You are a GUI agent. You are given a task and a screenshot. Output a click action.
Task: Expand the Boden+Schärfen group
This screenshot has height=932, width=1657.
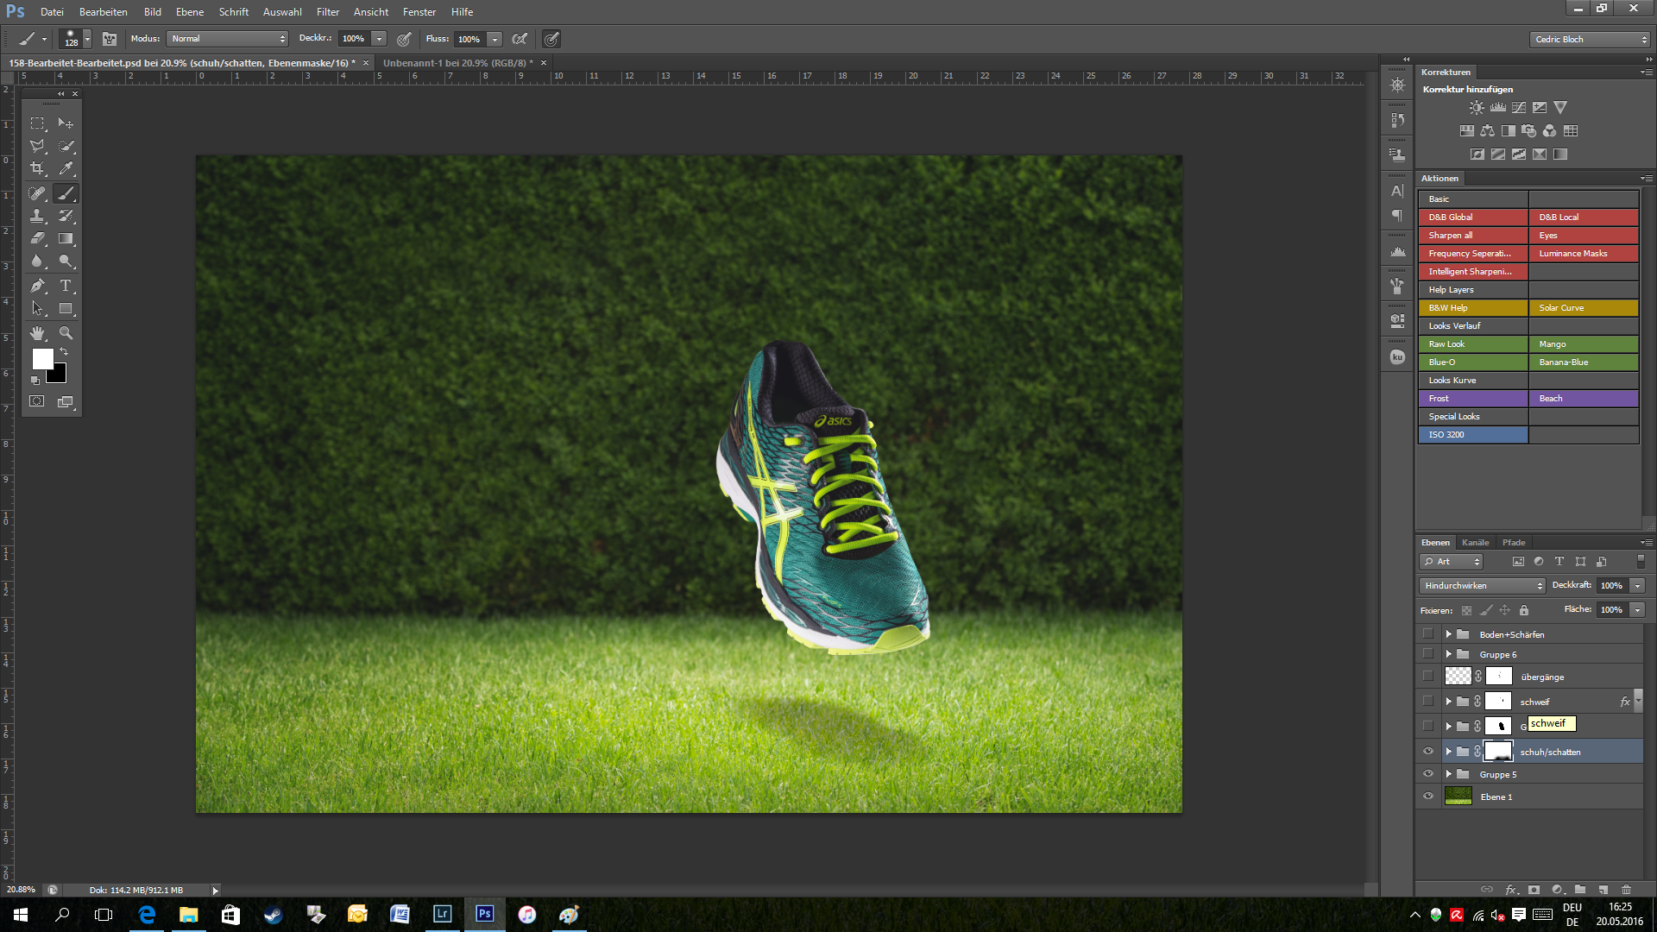[x=1449, y=634]
